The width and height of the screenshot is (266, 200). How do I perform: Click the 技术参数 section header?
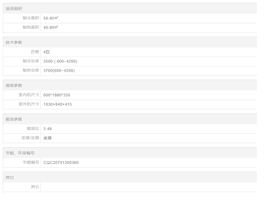pos(14,43)
